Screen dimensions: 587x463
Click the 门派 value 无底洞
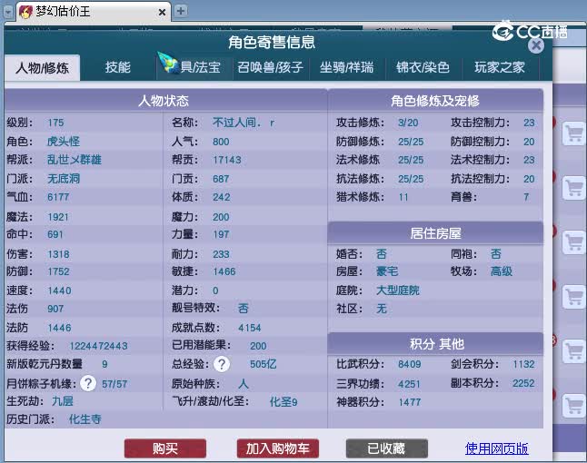click(x=64, y=179)
